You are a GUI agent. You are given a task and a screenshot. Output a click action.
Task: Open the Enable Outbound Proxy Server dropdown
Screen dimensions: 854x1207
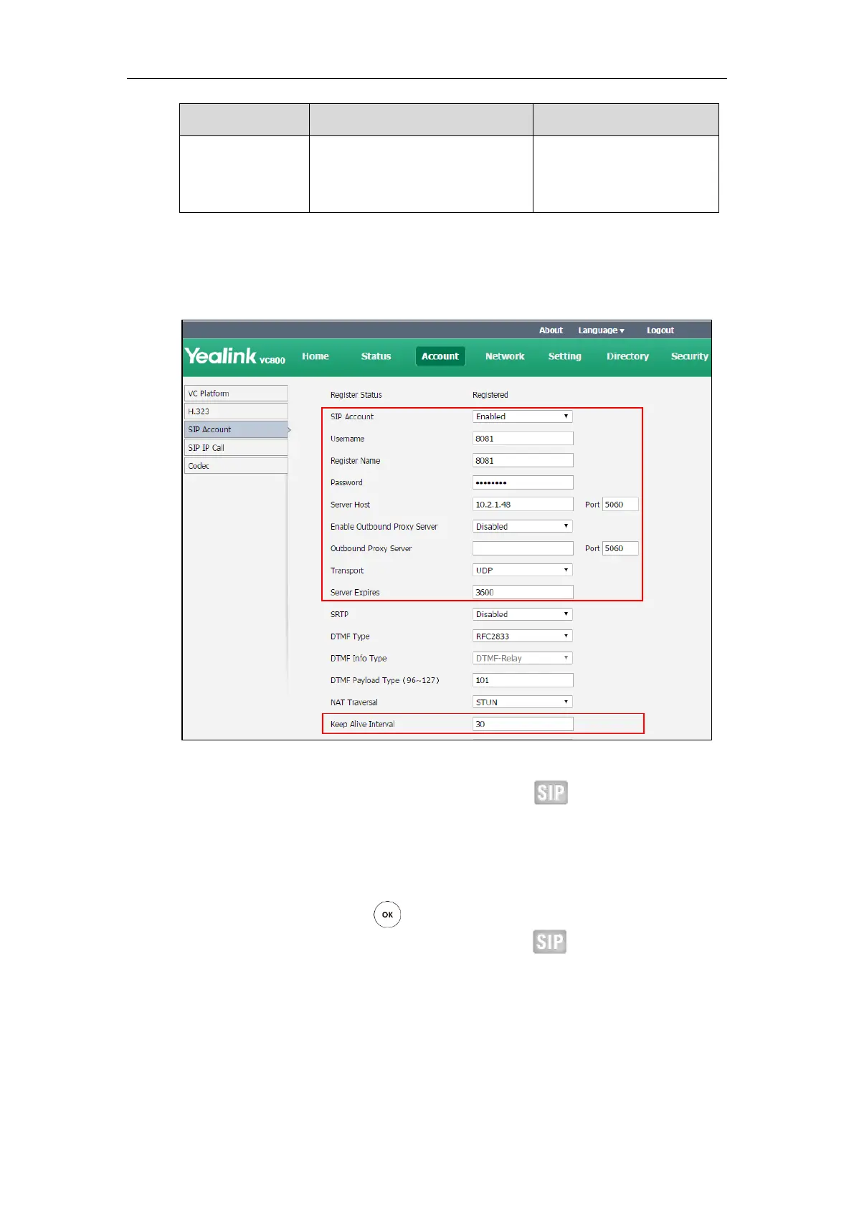click(x=523, y=527)
